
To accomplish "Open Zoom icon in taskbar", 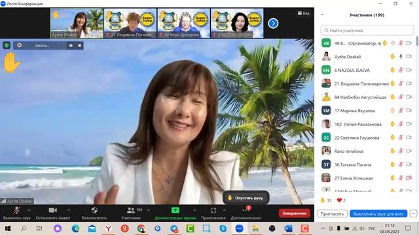I will point(239,228).
